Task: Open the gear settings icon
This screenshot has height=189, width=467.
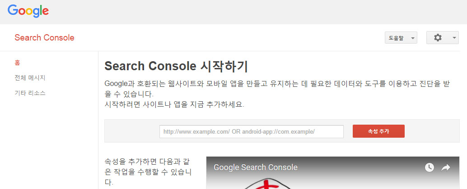Action: (437, 38)
